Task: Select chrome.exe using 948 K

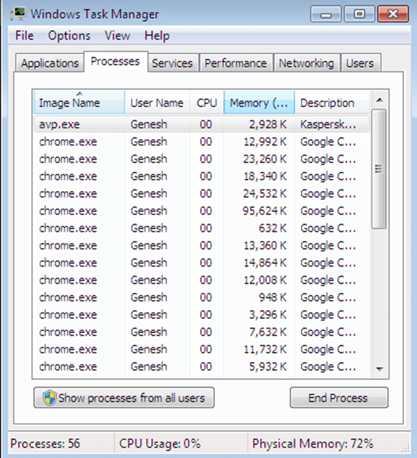Action: click(x=202, y=297)
